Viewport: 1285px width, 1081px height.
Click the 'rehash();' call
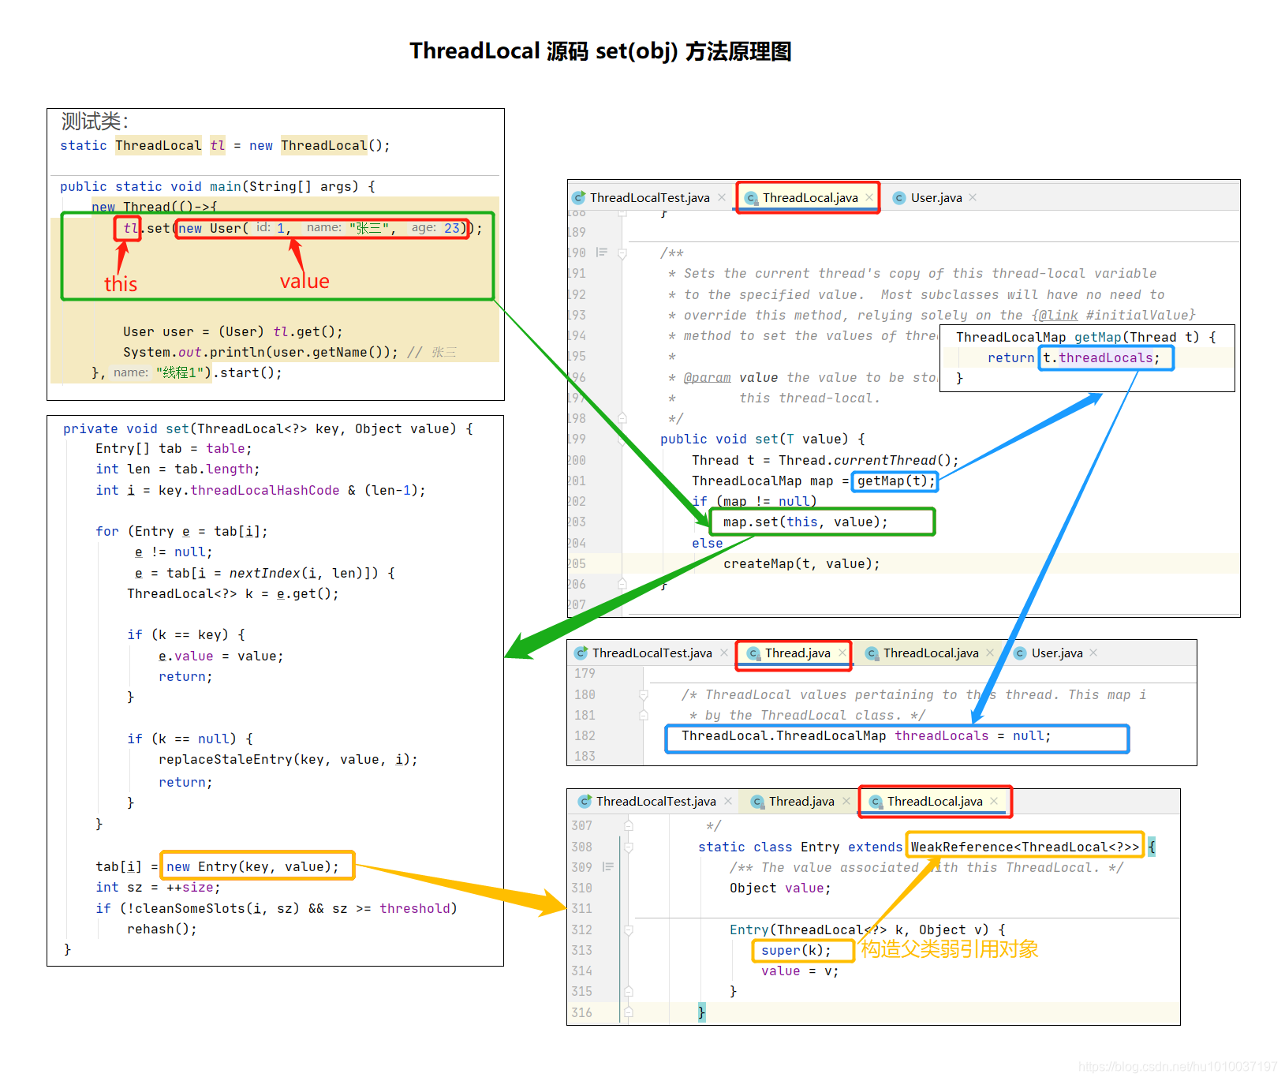(162, 929)
